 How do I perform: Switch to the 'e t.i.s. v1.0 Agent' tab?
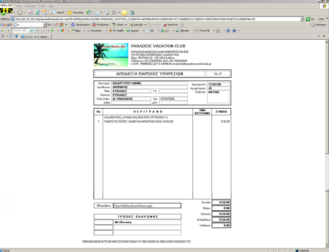point(35,37)
